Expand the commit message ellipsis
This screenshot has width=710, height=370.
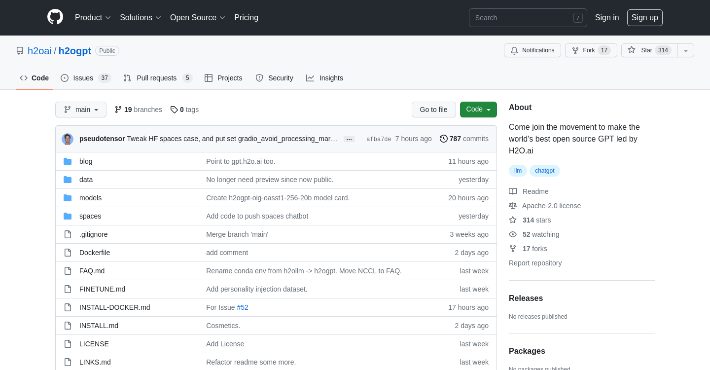click(x=349, y=139)
